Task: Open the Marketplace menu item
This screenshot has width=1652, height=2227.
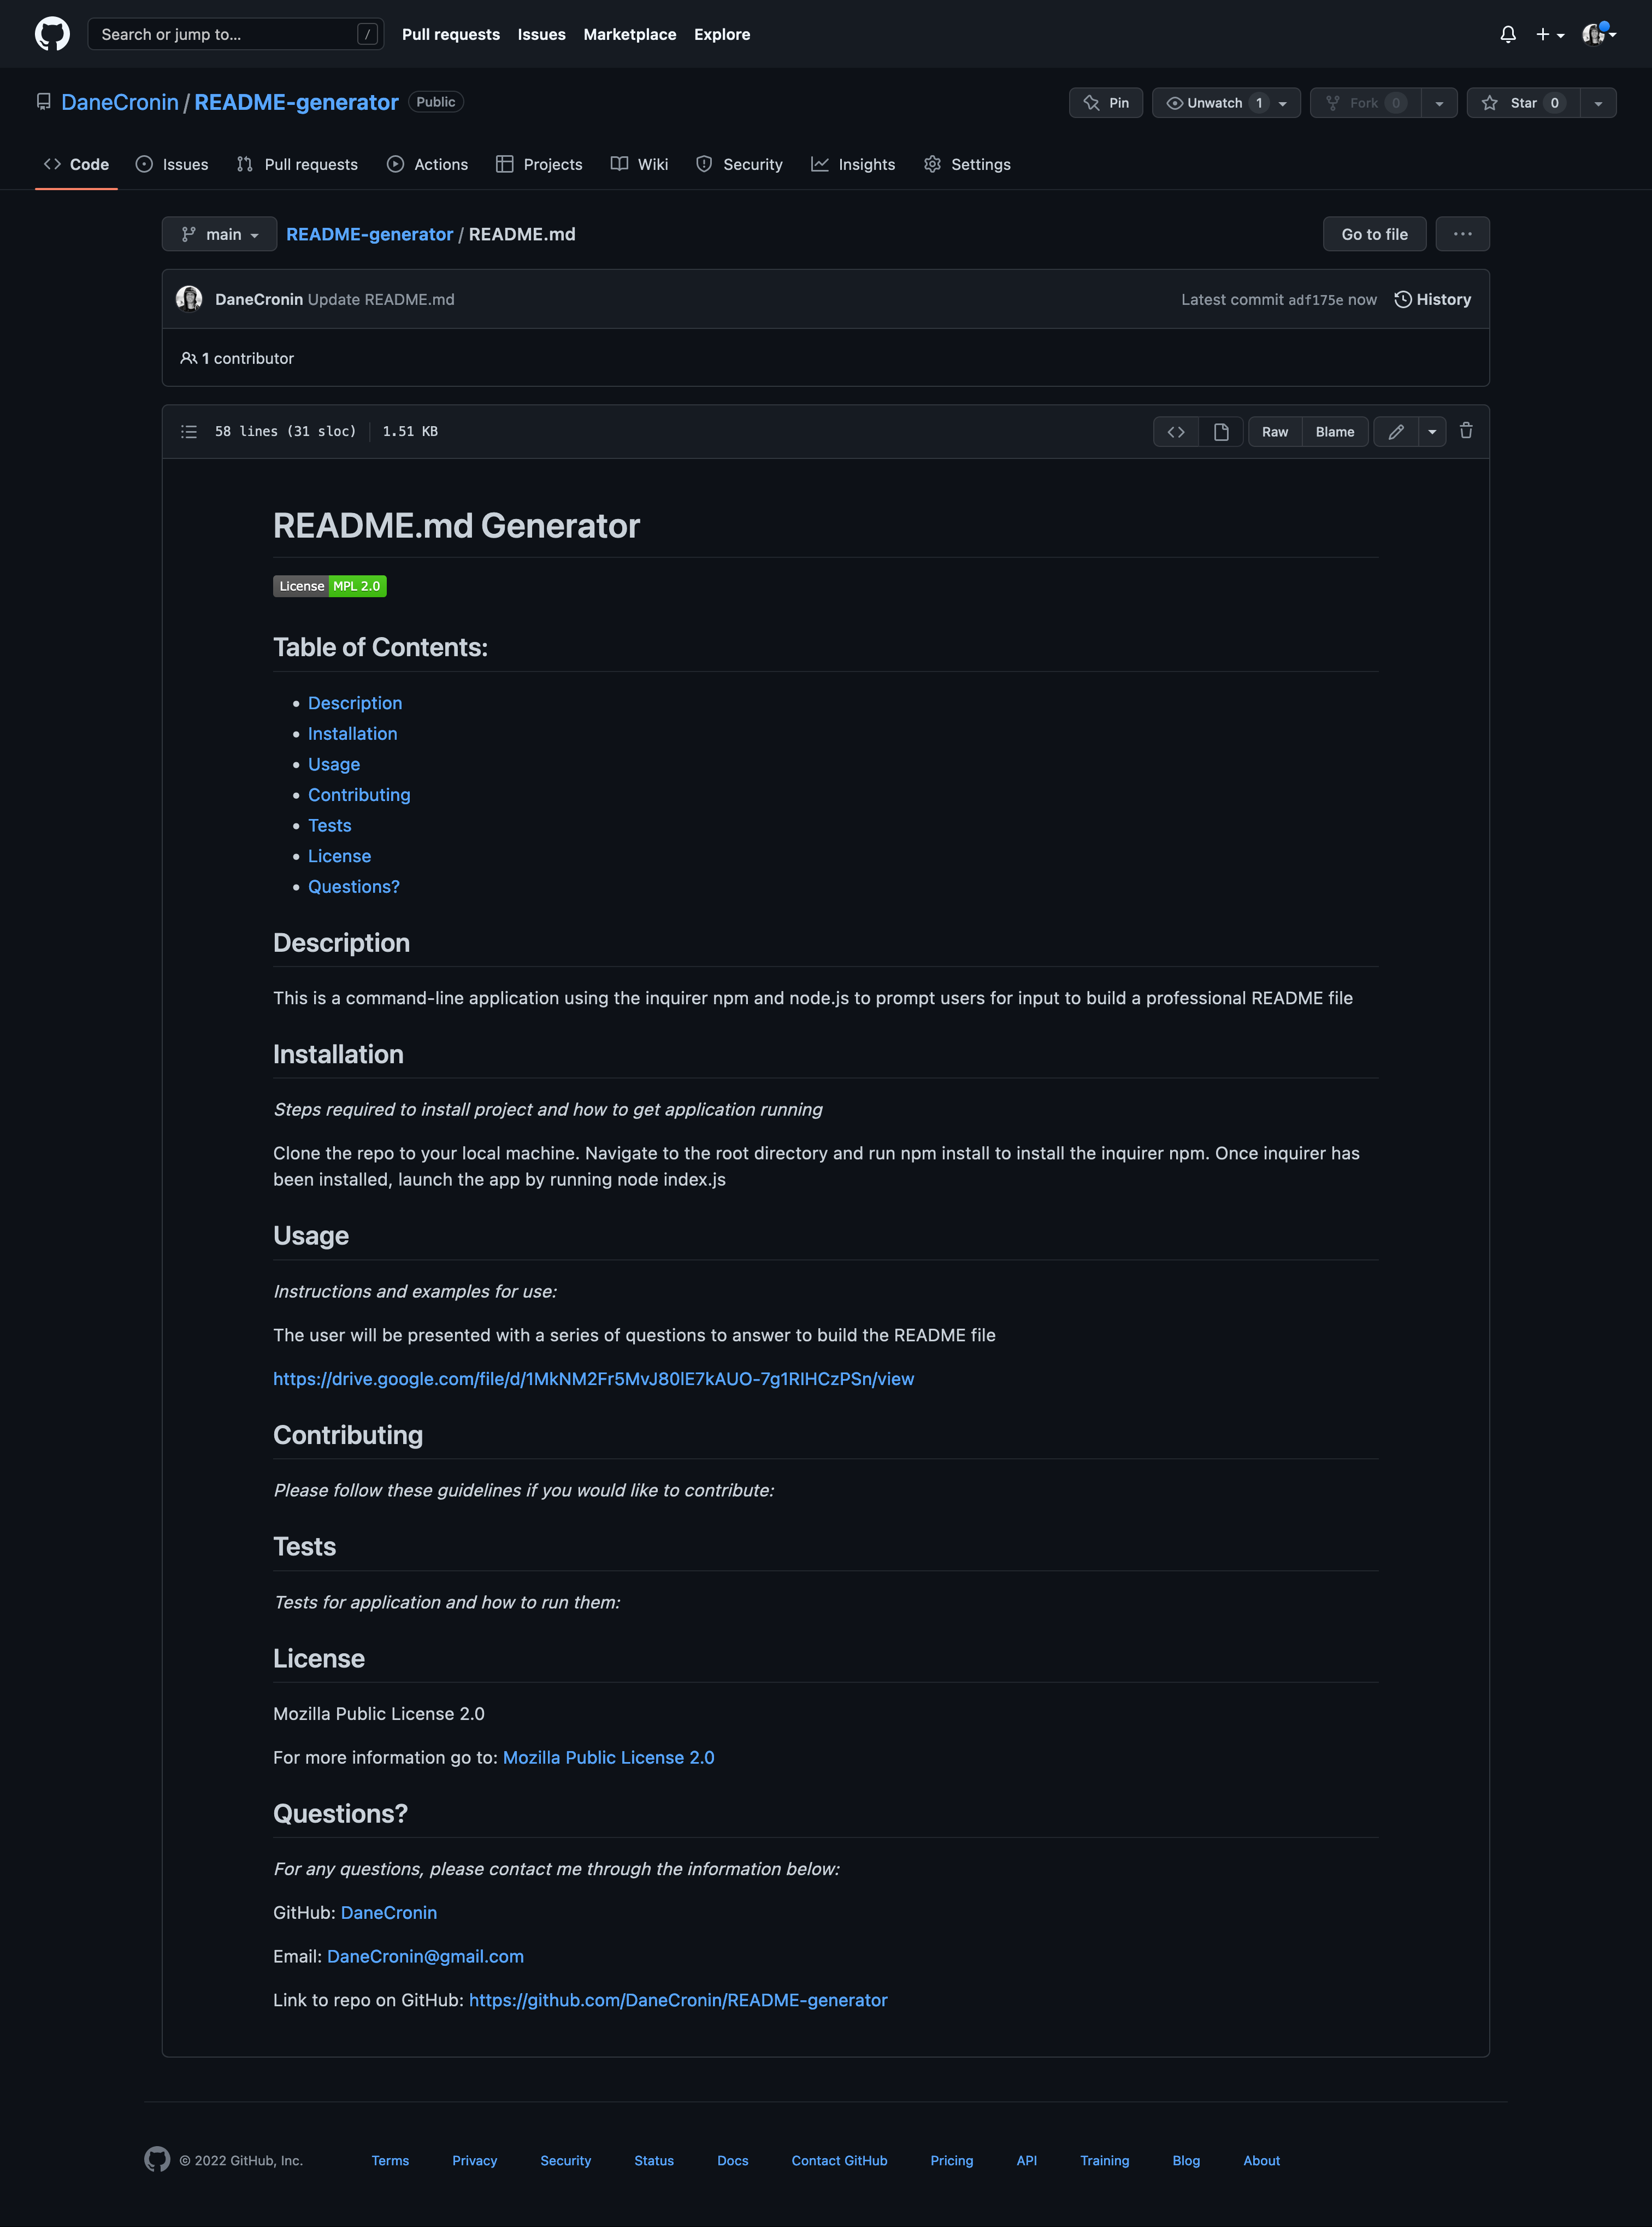Action: point(629,34)
